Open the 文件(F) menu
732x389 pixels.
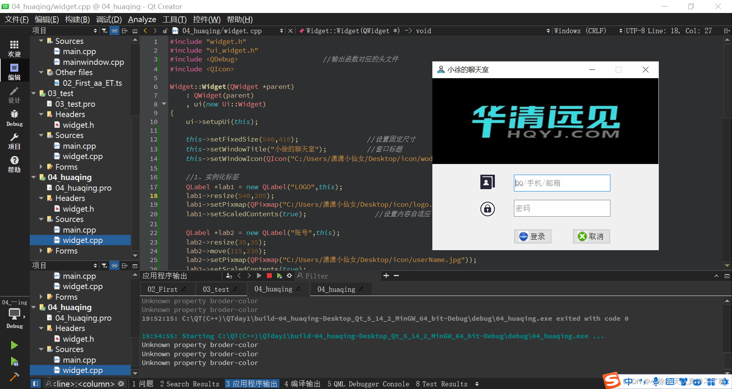click(x=16, y=19)
